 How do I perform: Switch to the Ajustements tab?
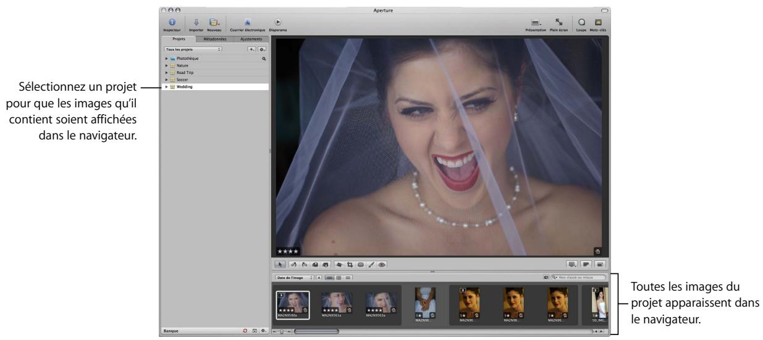tap(250, 39)
